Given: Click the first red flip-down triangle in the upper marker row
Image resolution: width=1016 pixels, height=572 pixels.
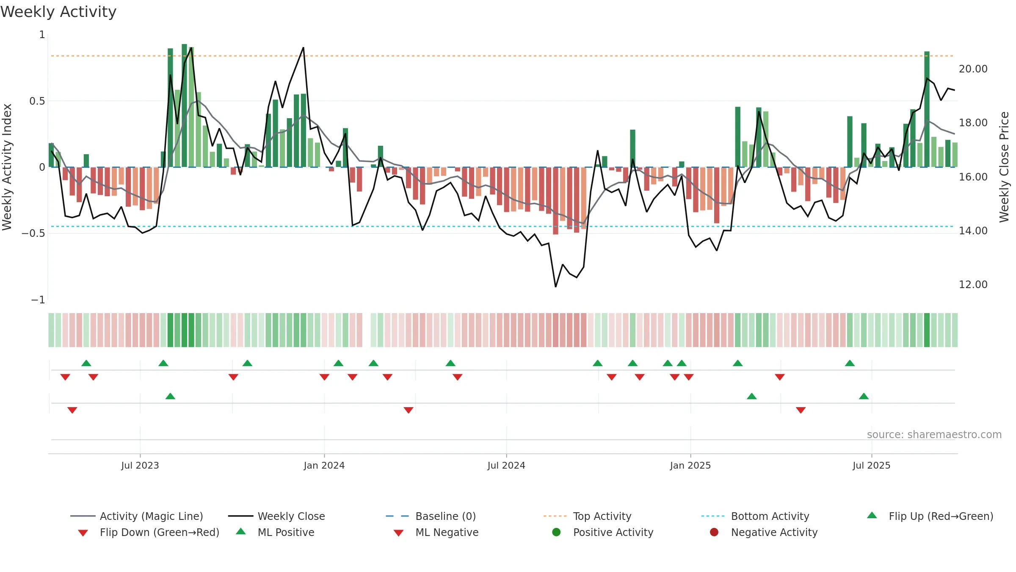Looking at the screenshot, I should [65, 377].
